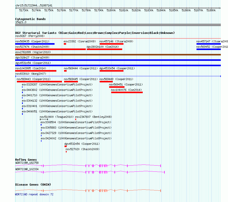Click the dgv318n27 (Itsara2009) blue bar
This screenshot has height=202, width=228.
(x=118, y=60)
